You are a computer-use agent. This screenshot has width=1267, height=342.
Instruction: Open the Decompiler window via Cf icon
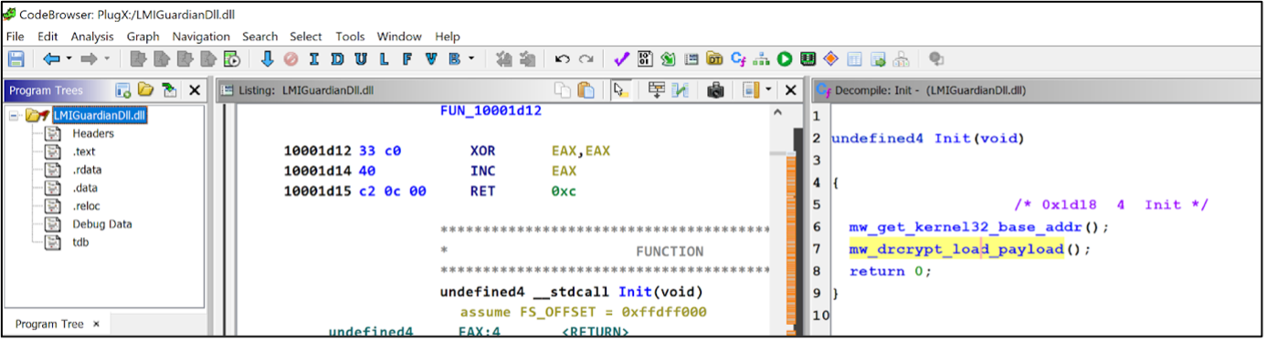[738, 59]
